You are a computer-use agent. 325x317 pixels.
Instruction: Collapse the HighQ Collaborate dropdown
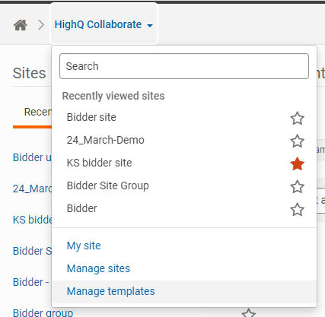coord(104,24)
